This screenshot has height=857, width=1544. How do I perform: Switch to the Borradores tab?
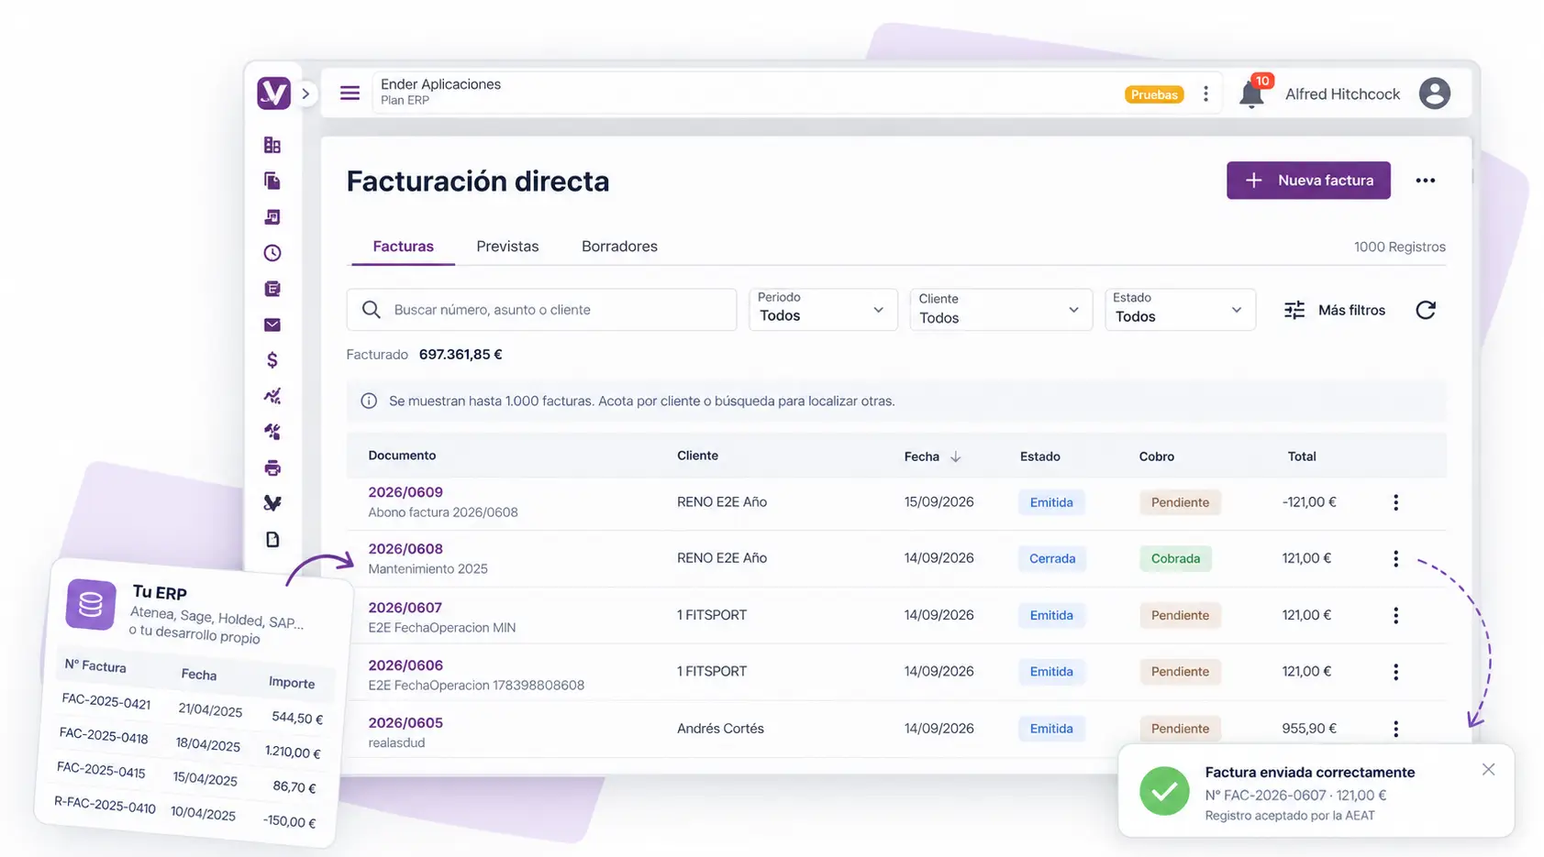[619, 247]
